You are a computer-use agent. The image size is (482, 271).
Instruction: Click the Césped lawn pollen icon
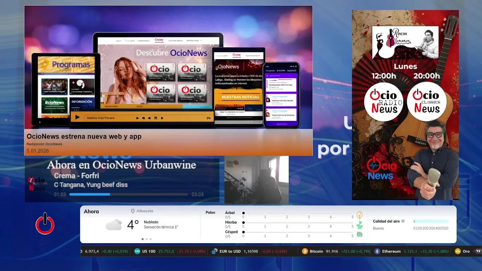click(360, 234)
